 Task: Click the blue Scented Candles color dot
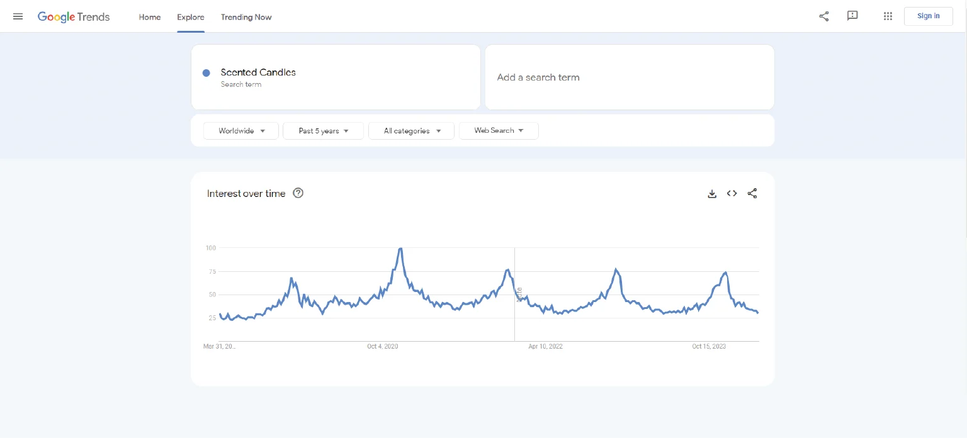click(206, 73)
